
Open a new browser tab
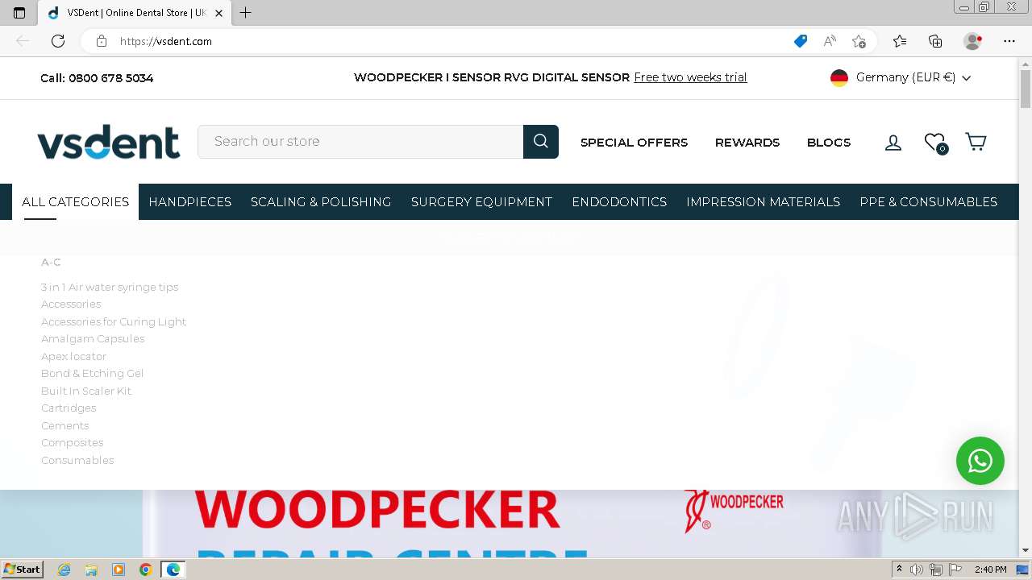246,13
